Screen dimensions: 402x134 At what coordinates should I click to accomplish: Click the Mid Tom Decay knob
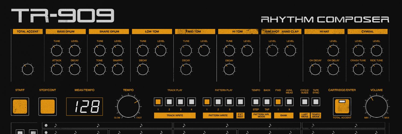coord(186,69)
